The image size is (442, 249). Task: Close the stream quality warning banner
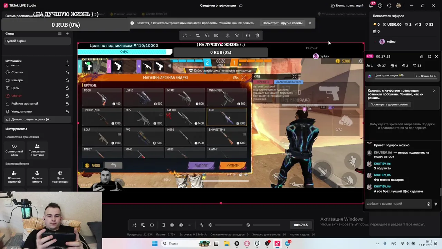pos(310,23)
